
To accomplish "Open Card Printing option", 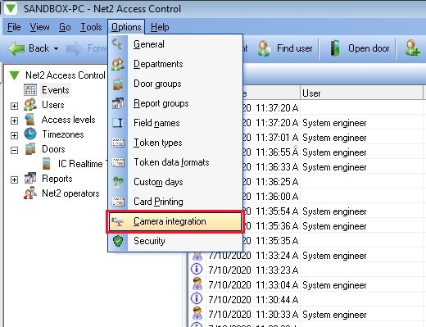I will pyautogui.click(x=175, y=202).
